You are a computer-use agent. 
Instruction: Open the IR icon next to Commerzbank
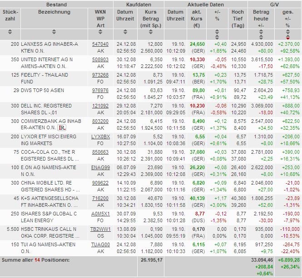click(62, 127)
